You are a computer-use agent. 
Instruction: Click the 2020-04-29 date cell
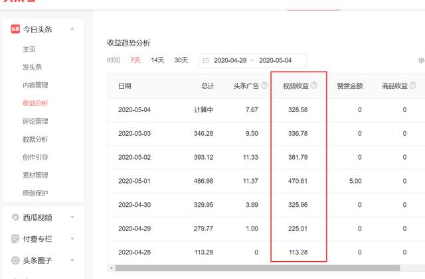tap(134, 229)
